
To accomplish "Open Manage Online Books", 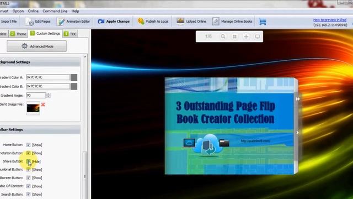I will 232,22.
